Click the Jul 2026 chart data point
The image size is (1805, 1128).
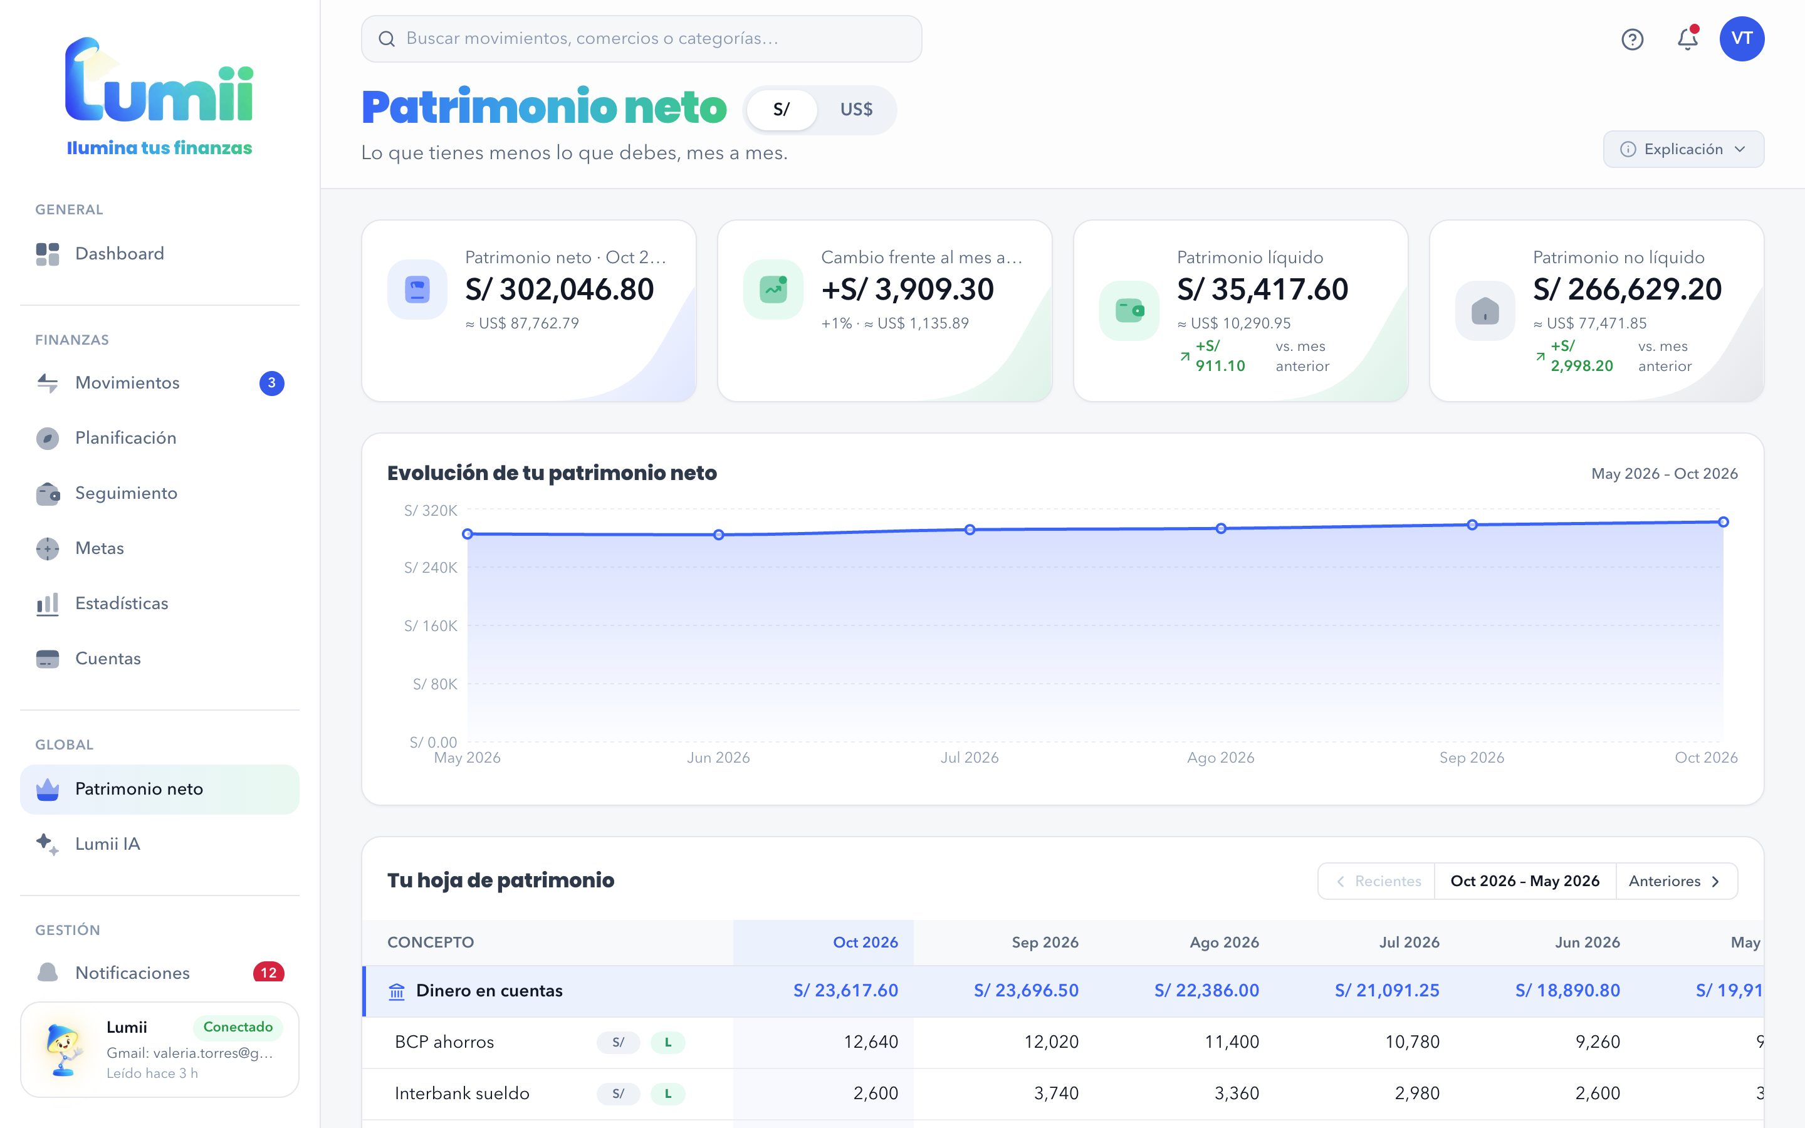(970, 530)
